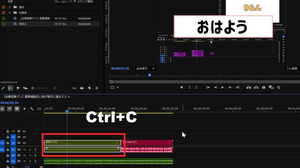Expand the 素材 bin folder
Screen dimensions: 300x168
10,7
